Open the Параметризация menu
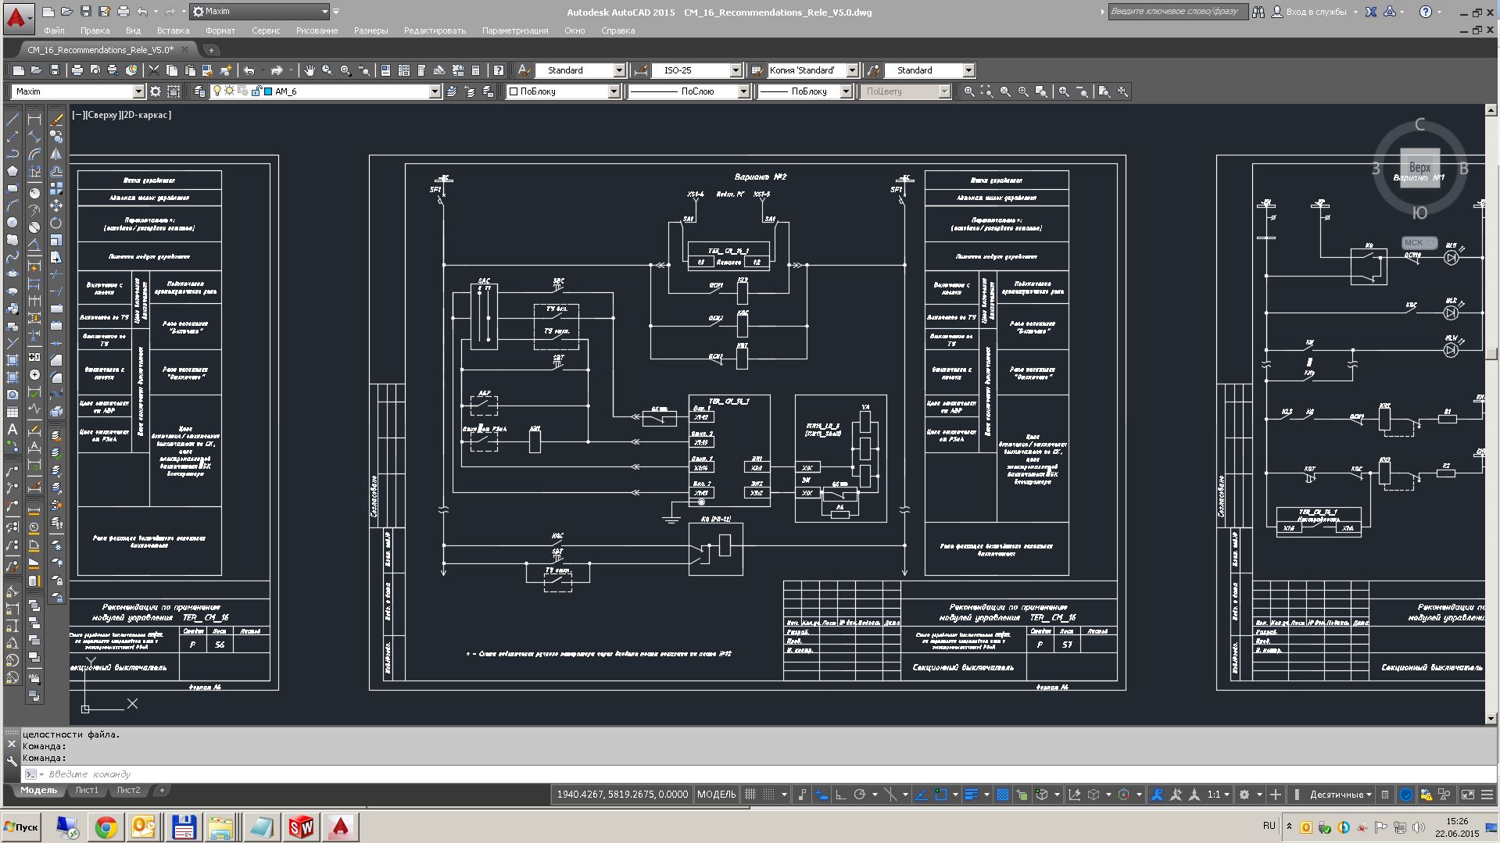Viewport: 1500px width, 843px height. (514, 30)
